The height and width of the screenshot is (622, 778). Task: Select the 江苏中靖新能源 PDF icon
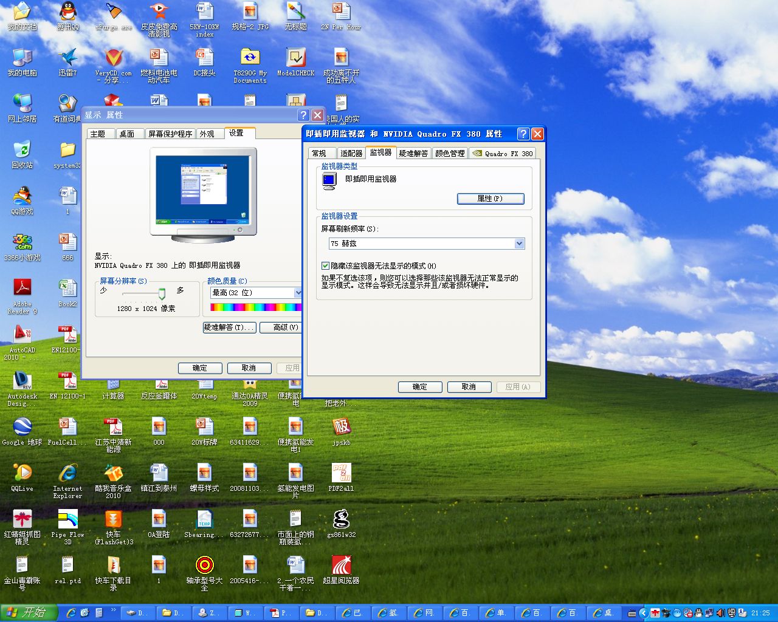point(113,435)
